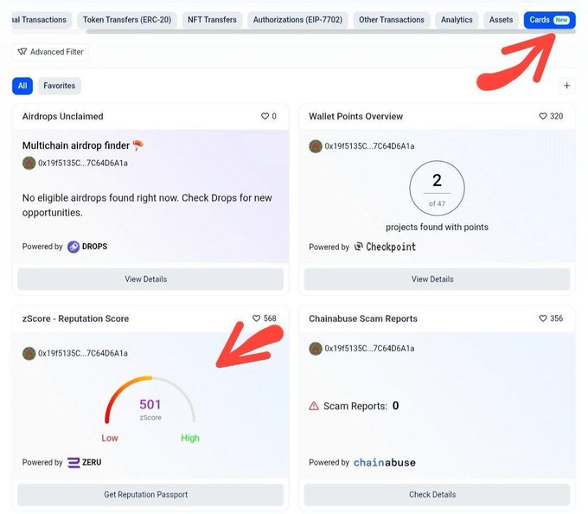Viewport: 588px width, 514px height.
Task: Click the filter funnel icon
Action: click(x=22, y=52)
